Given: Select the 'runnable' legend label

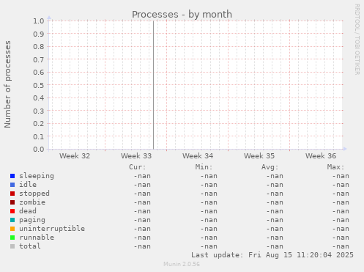Looking at the screenshot, I should click(37, 238).
